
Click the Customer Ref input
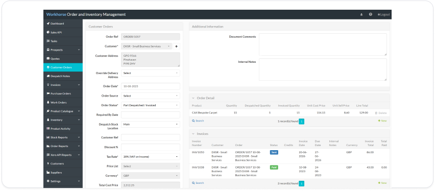coord(151,137)
